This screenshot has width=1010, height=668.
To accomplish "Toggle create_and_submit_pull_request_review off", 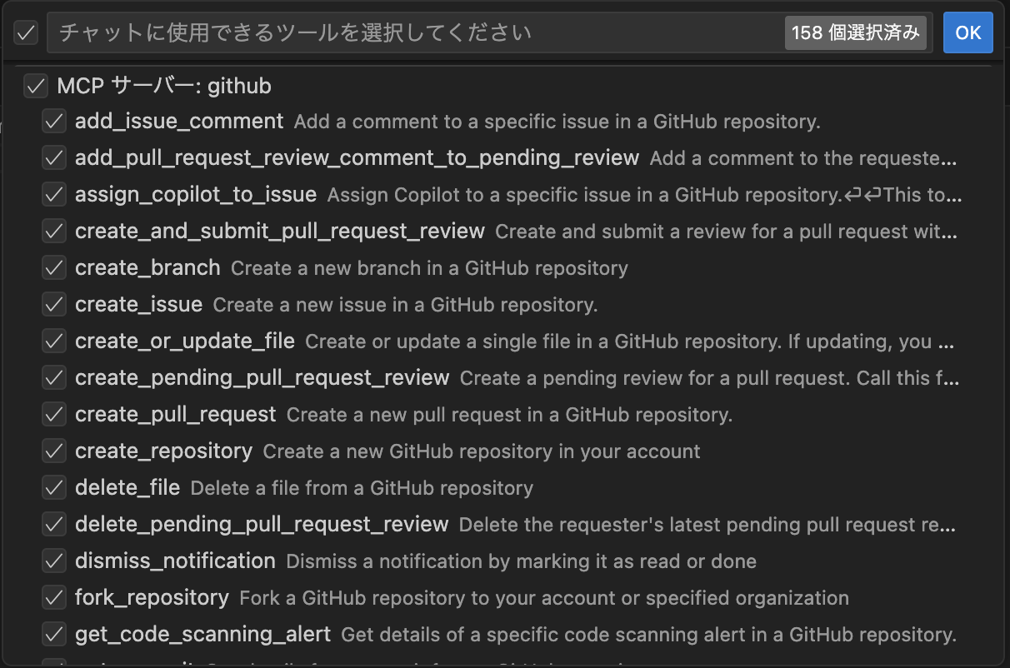I will point(54,231).
